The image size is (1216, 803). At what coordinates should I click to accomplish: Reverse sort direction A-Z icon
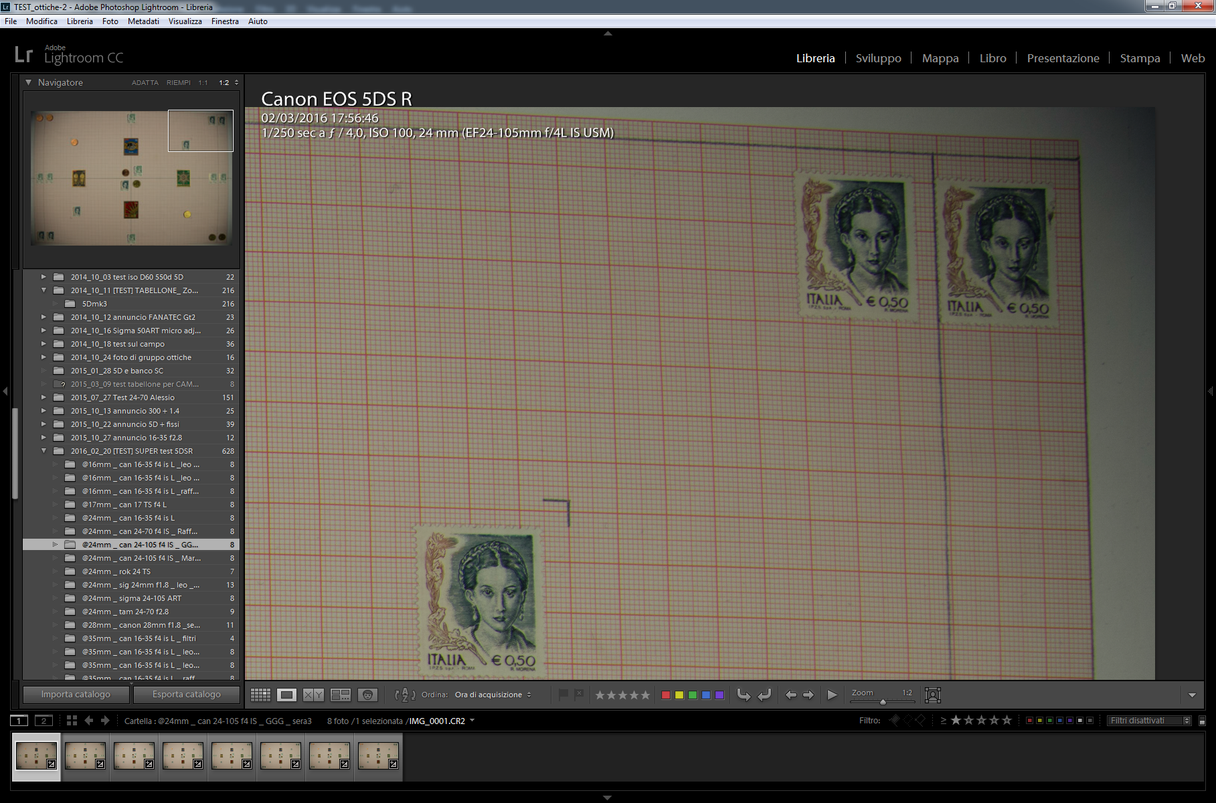[405, 695]
